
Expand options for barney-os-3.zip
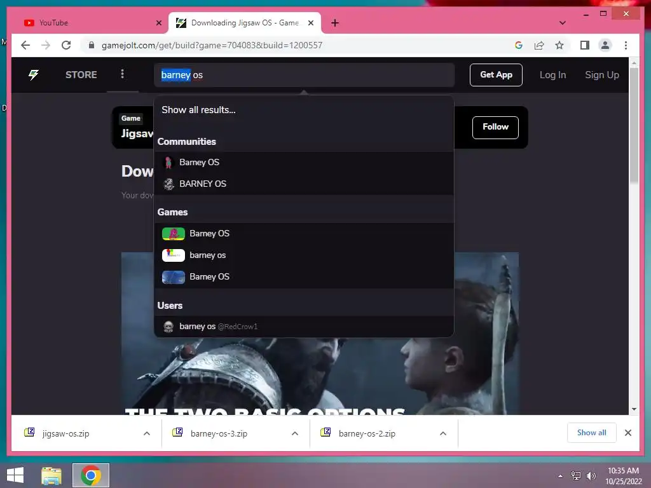pos(295,433)
